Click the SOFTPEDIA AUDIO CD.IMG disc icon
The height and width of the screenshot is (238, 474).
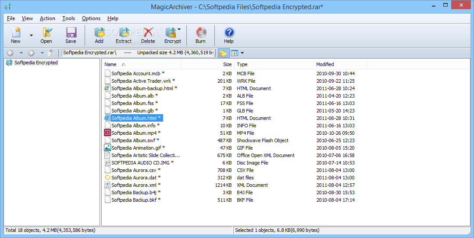107,163
